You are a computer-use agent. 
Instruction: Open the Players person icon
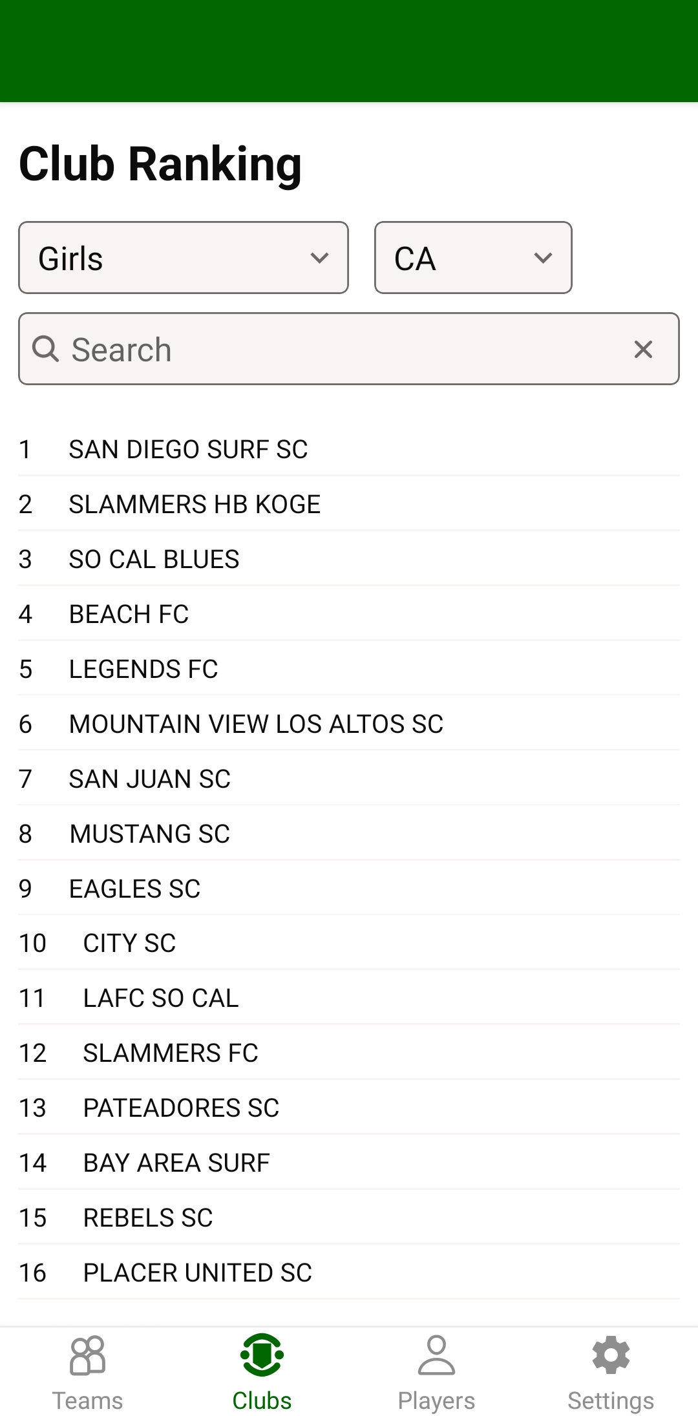pos(436,1355)
